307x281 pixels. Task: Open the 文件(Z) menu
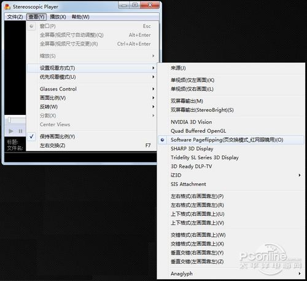click(15, 17)
